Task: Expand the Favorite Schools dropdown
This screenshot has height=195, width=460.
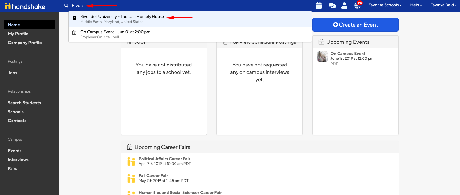Action: coord(385,5)
